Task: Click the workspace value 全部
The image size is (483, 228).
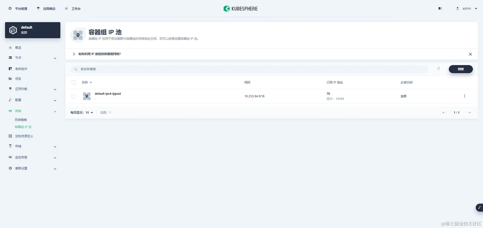Action: pos(404,96)
